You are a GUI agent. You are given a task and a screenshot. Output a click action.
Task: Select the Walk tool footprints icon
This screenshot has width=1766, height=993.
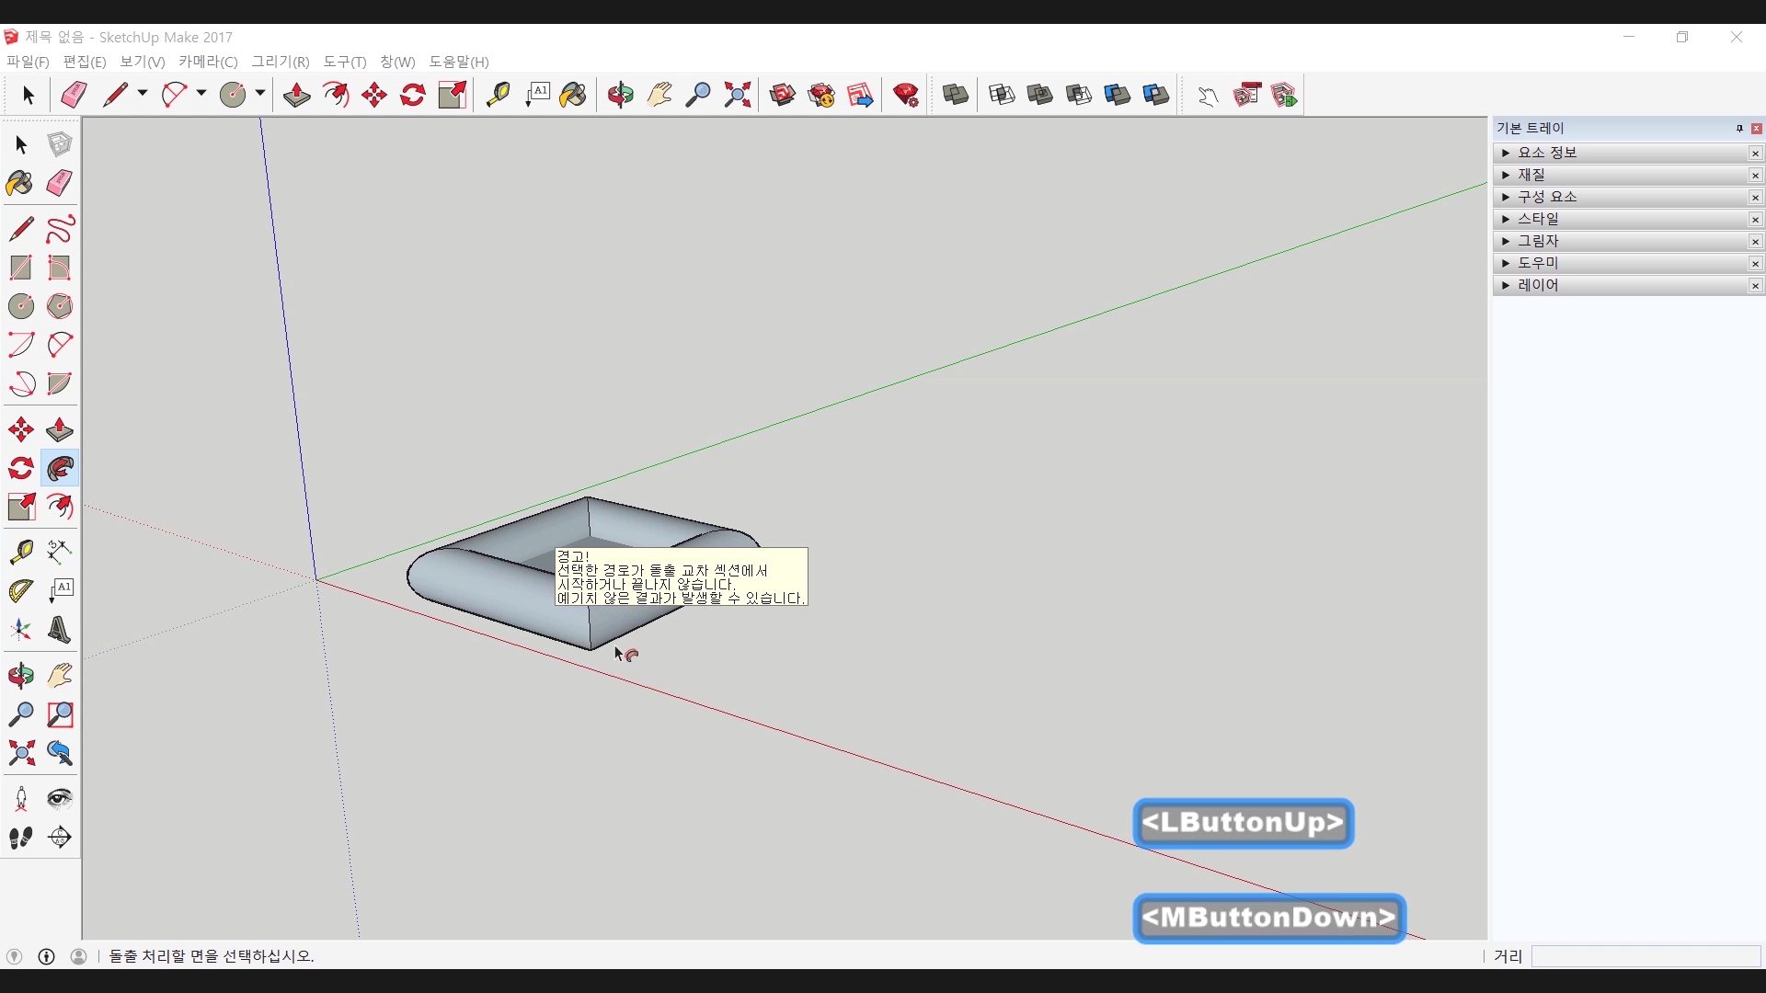20,838
